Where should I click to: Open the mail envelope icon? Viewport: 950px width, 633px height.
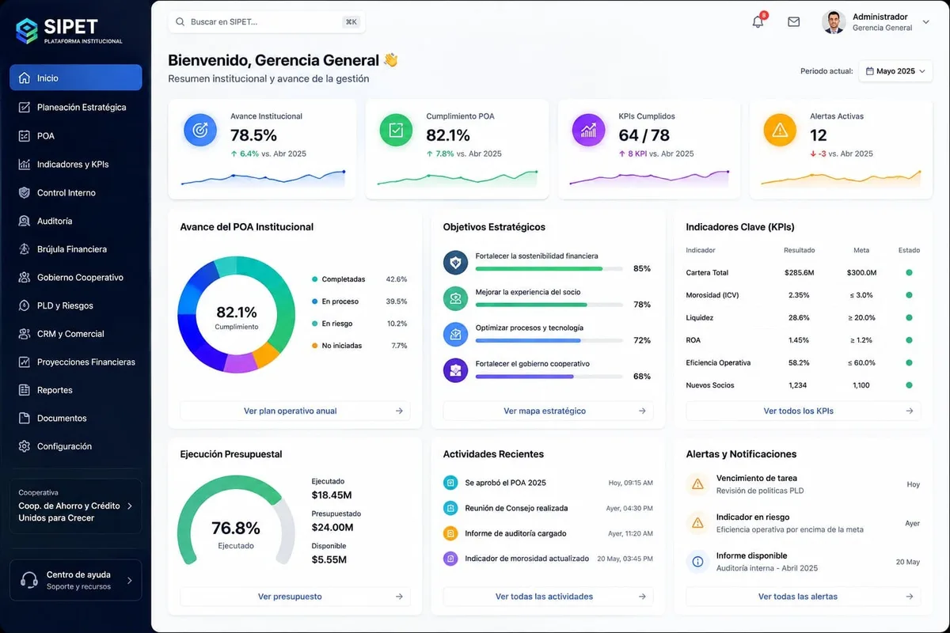point(793,22)
